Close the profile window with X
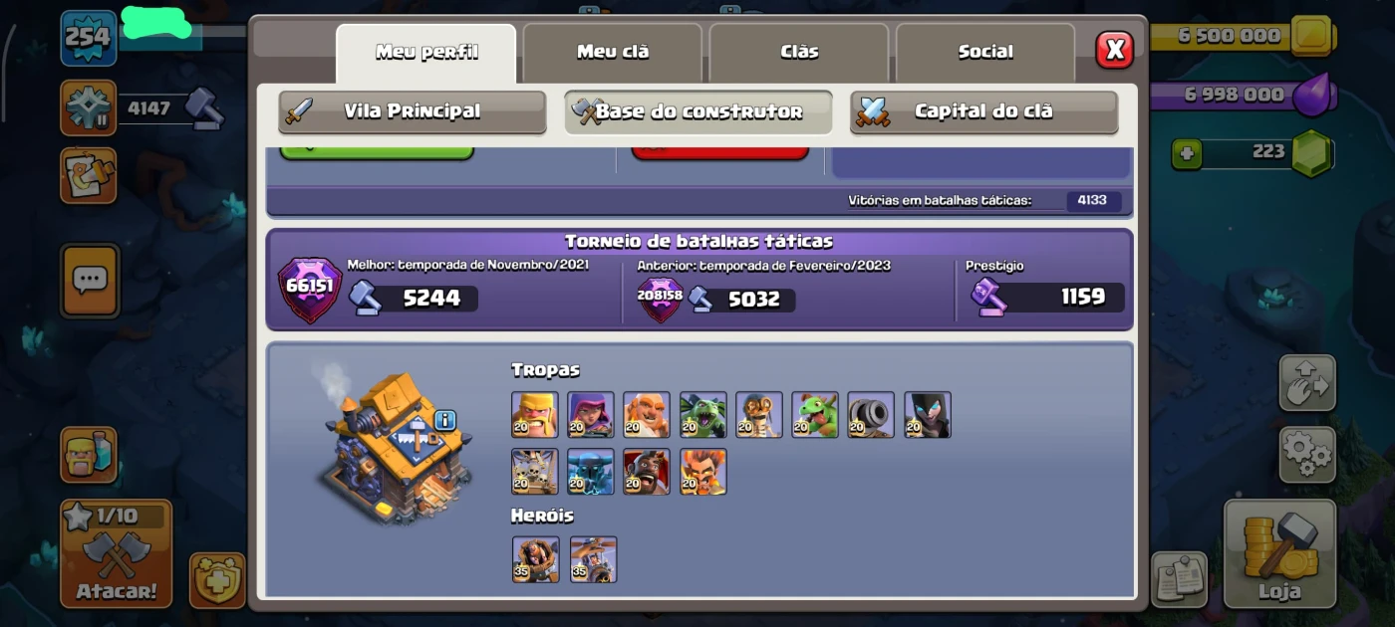This screenshot has width=1395, height=627. (1115, 49)
